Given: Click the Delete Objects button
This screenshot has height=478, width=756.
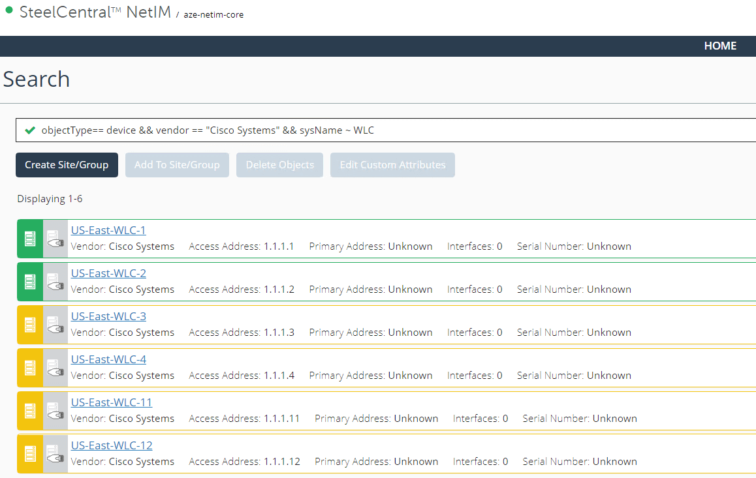Looking at the screenshot, I should [x=279, y=165].
